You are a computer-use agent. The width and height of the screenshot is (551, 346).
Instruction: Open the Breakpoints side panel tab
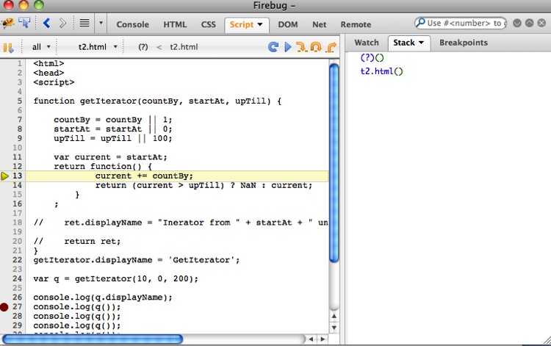click(464, 43)
